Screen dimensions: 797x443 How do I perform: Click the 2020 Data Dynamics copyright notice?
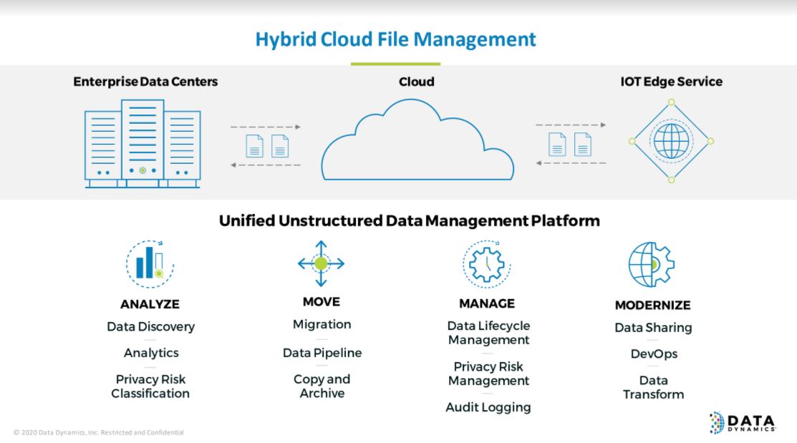[99, 432]
